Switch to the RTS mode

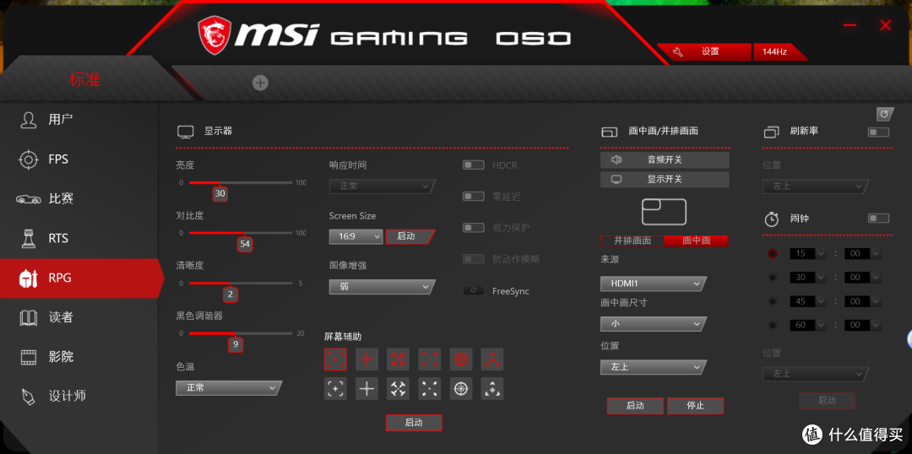pos(79,238)
